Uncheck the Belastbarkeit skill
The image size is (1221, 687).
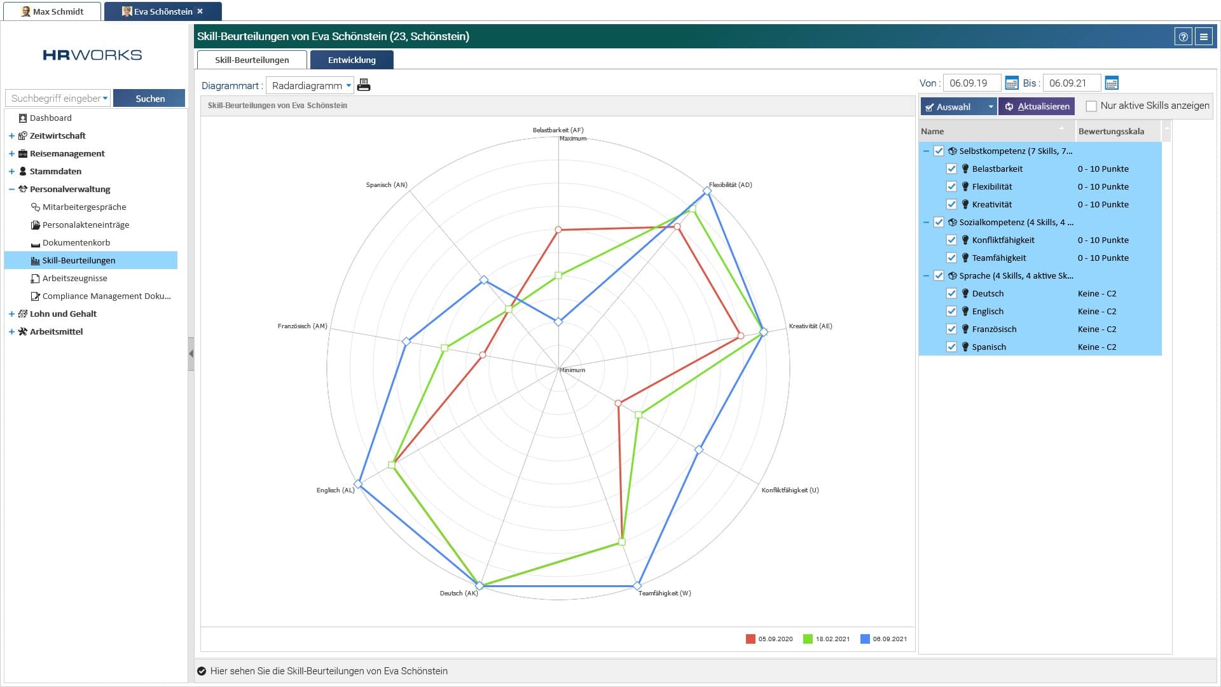[x=952, y=169]
